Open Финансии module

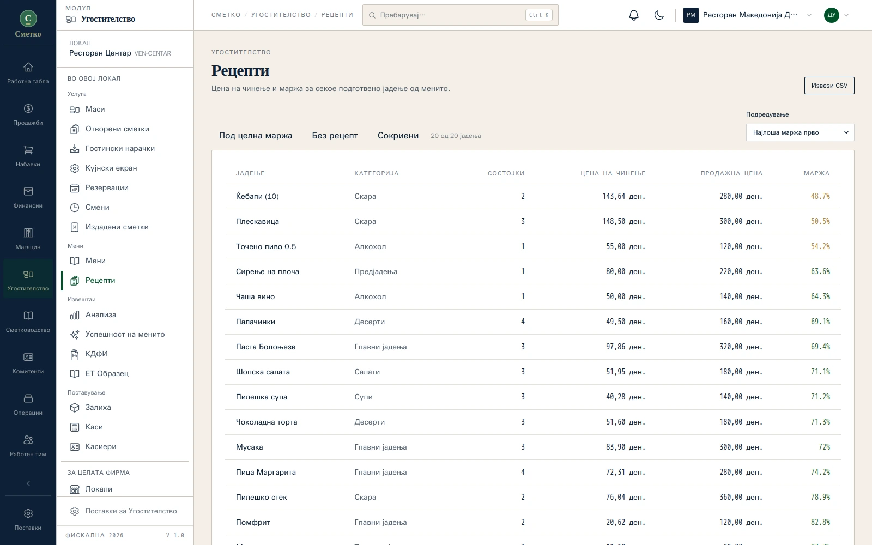pos(28,198)
